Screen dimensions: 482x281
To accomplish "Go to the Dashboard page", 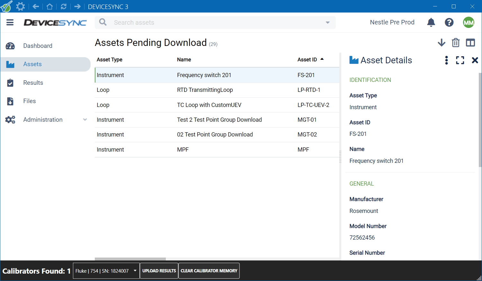I will pyautogui.click(x=38, y=46).
